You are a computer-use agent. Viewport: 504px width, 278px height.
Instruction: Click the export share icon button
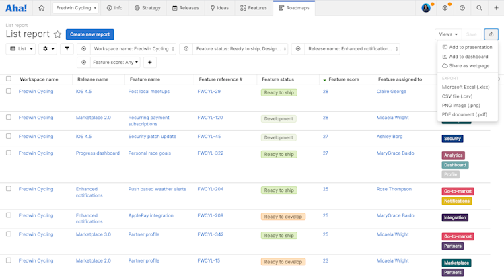coord(491,34)
